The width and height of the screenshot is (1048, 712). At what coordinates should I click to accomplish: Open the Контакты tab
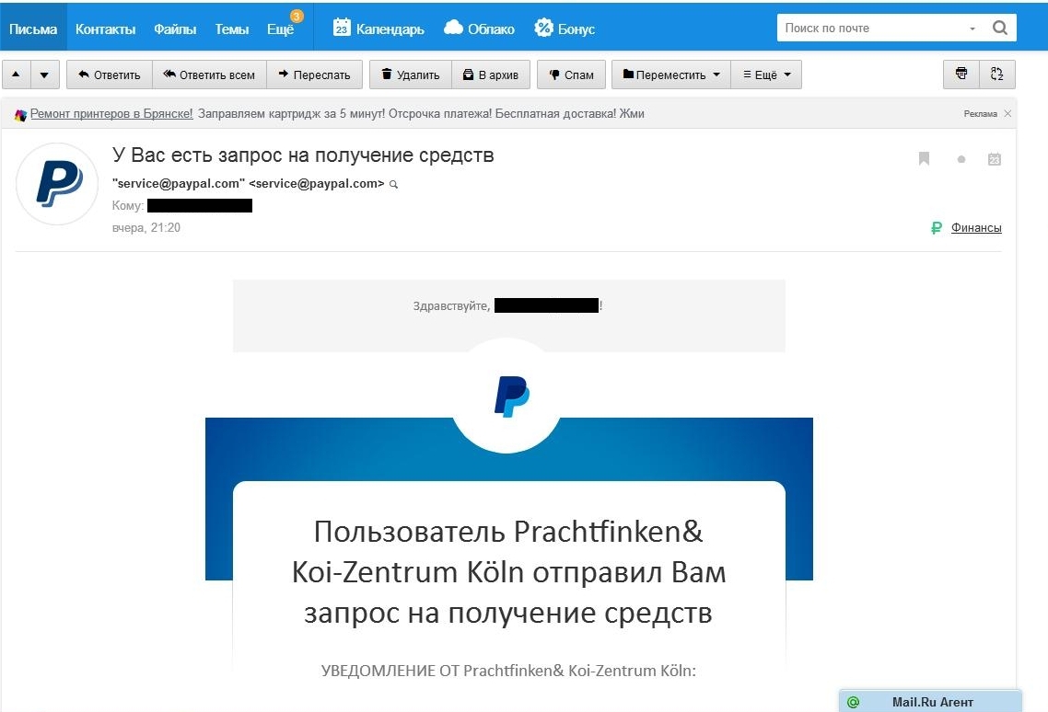click(x=105, y=29)
